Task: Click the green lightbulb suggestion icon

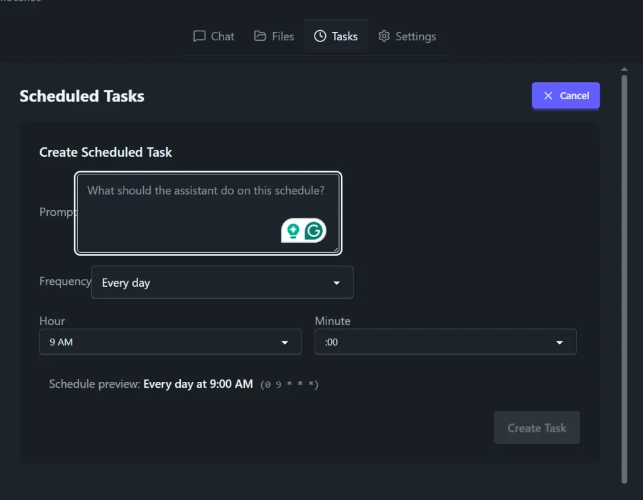Action: tap(293, 230)
